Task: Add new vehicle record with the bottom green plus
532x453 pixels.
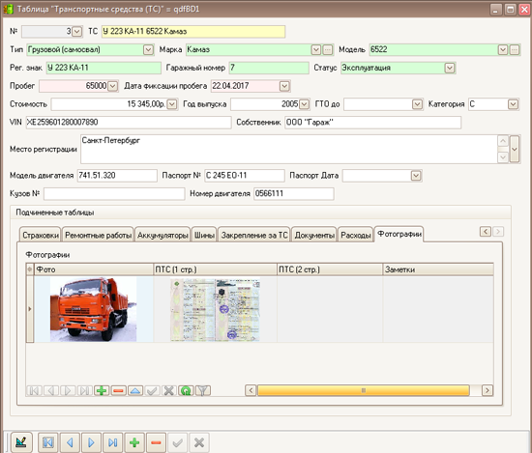Action: click(x=134, y=442)
